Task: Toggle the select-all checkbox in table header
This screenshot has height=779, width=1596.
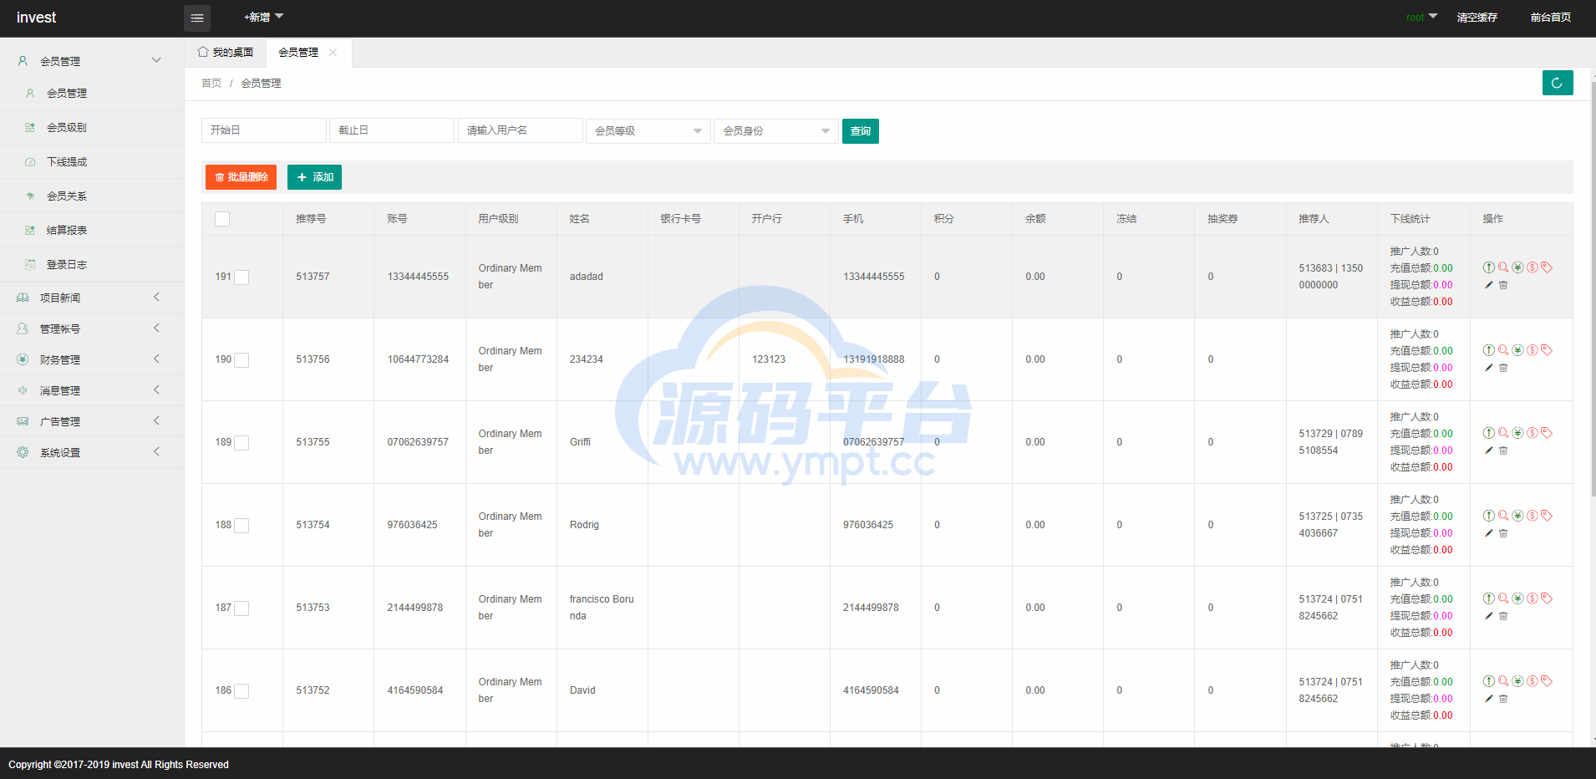Action: pos(222,219)
